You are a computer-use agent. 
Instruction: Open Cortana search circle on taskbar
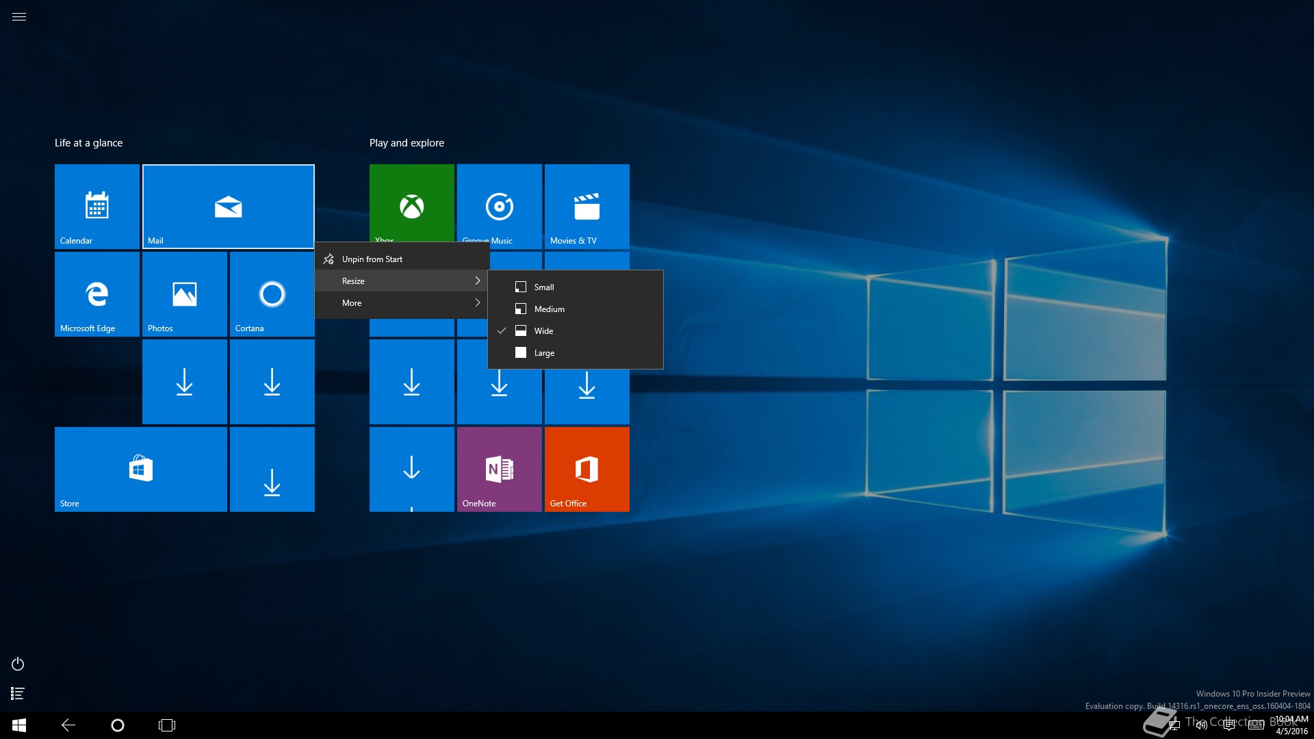click(x=118, y=725)
